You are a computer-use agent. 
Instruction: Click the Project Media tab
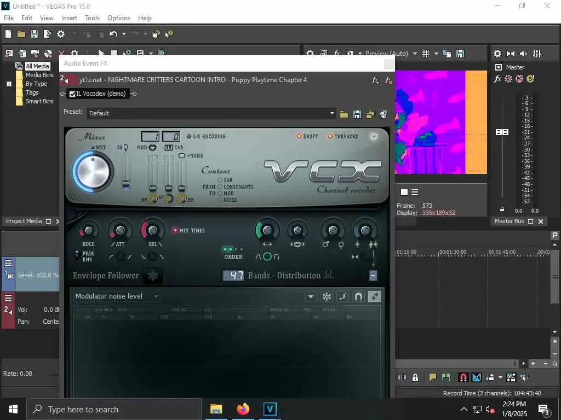24,221
